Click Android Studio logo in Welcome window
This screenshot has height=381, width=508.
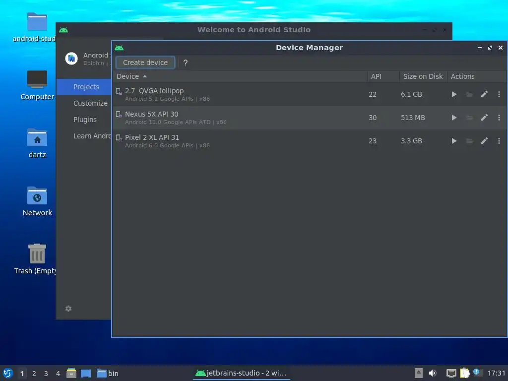coord(71,59)
